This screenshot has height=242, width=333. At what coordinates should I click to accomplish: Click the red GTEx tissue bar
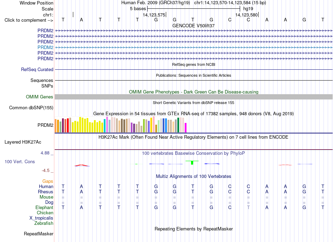68,125
